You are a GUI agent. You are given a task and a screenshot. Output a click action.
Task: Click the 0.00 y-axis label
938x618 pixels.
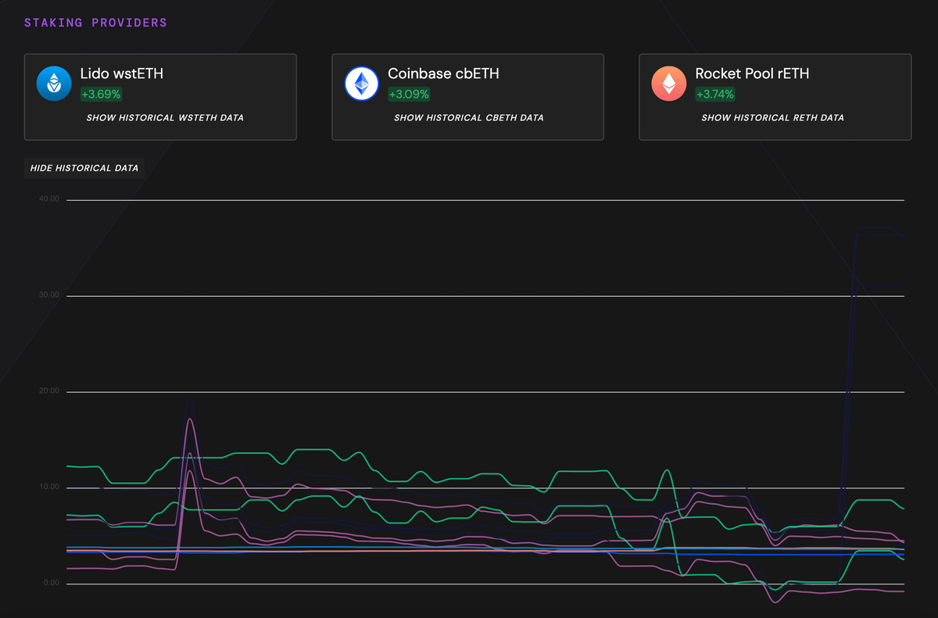pos(51,584)
